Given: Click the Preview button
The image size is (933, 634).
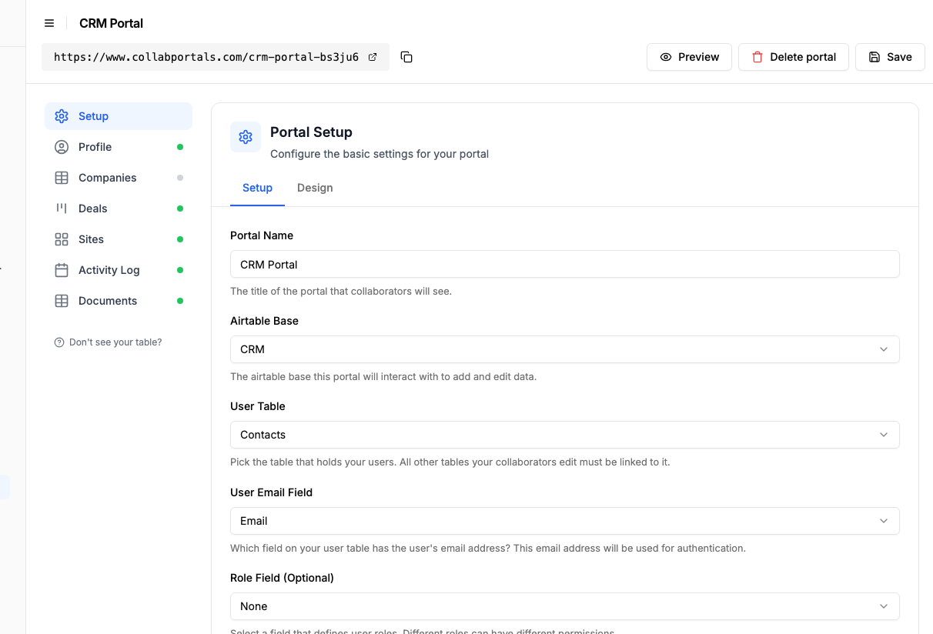Looking at the screenshot, I should coord(689,57).
